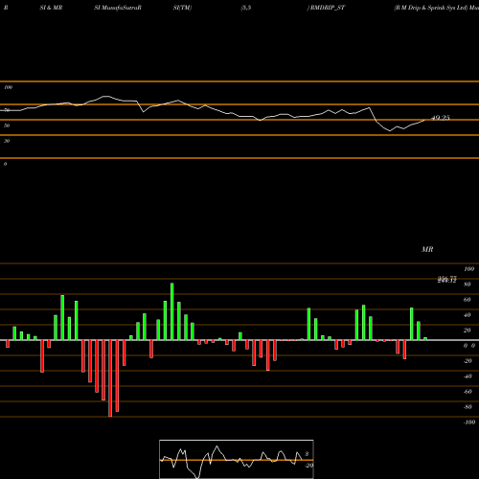479x479 pixels.
Task: Click the '0 0' zero-line label on MR axis
Action: (469, 346)
